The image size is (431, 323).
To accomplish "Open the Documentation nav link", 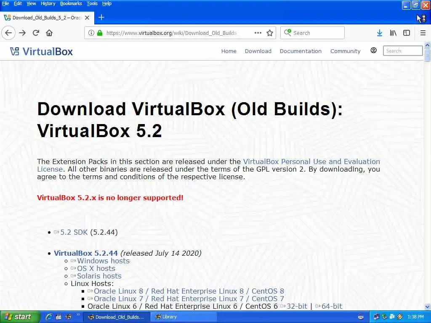I will click(301, 51).
